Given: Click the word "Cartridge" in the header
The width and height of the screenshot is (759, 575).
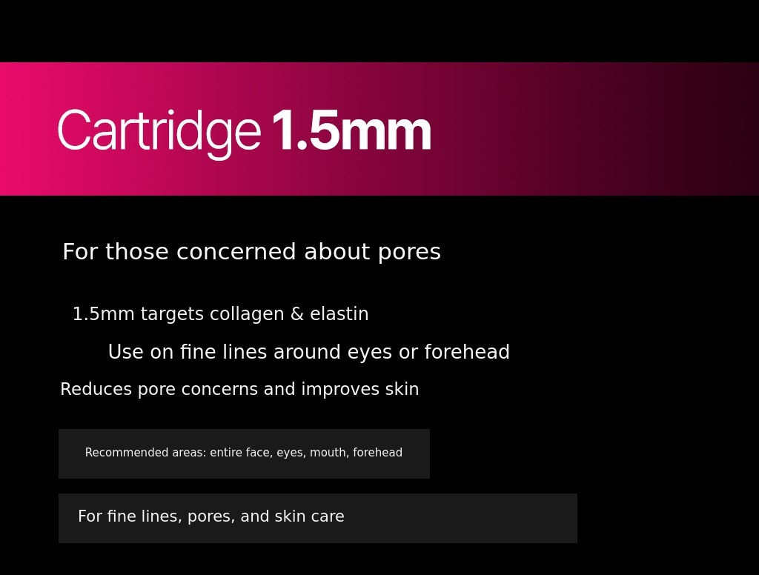Looking at the screenshot, I should coord(159,132).
